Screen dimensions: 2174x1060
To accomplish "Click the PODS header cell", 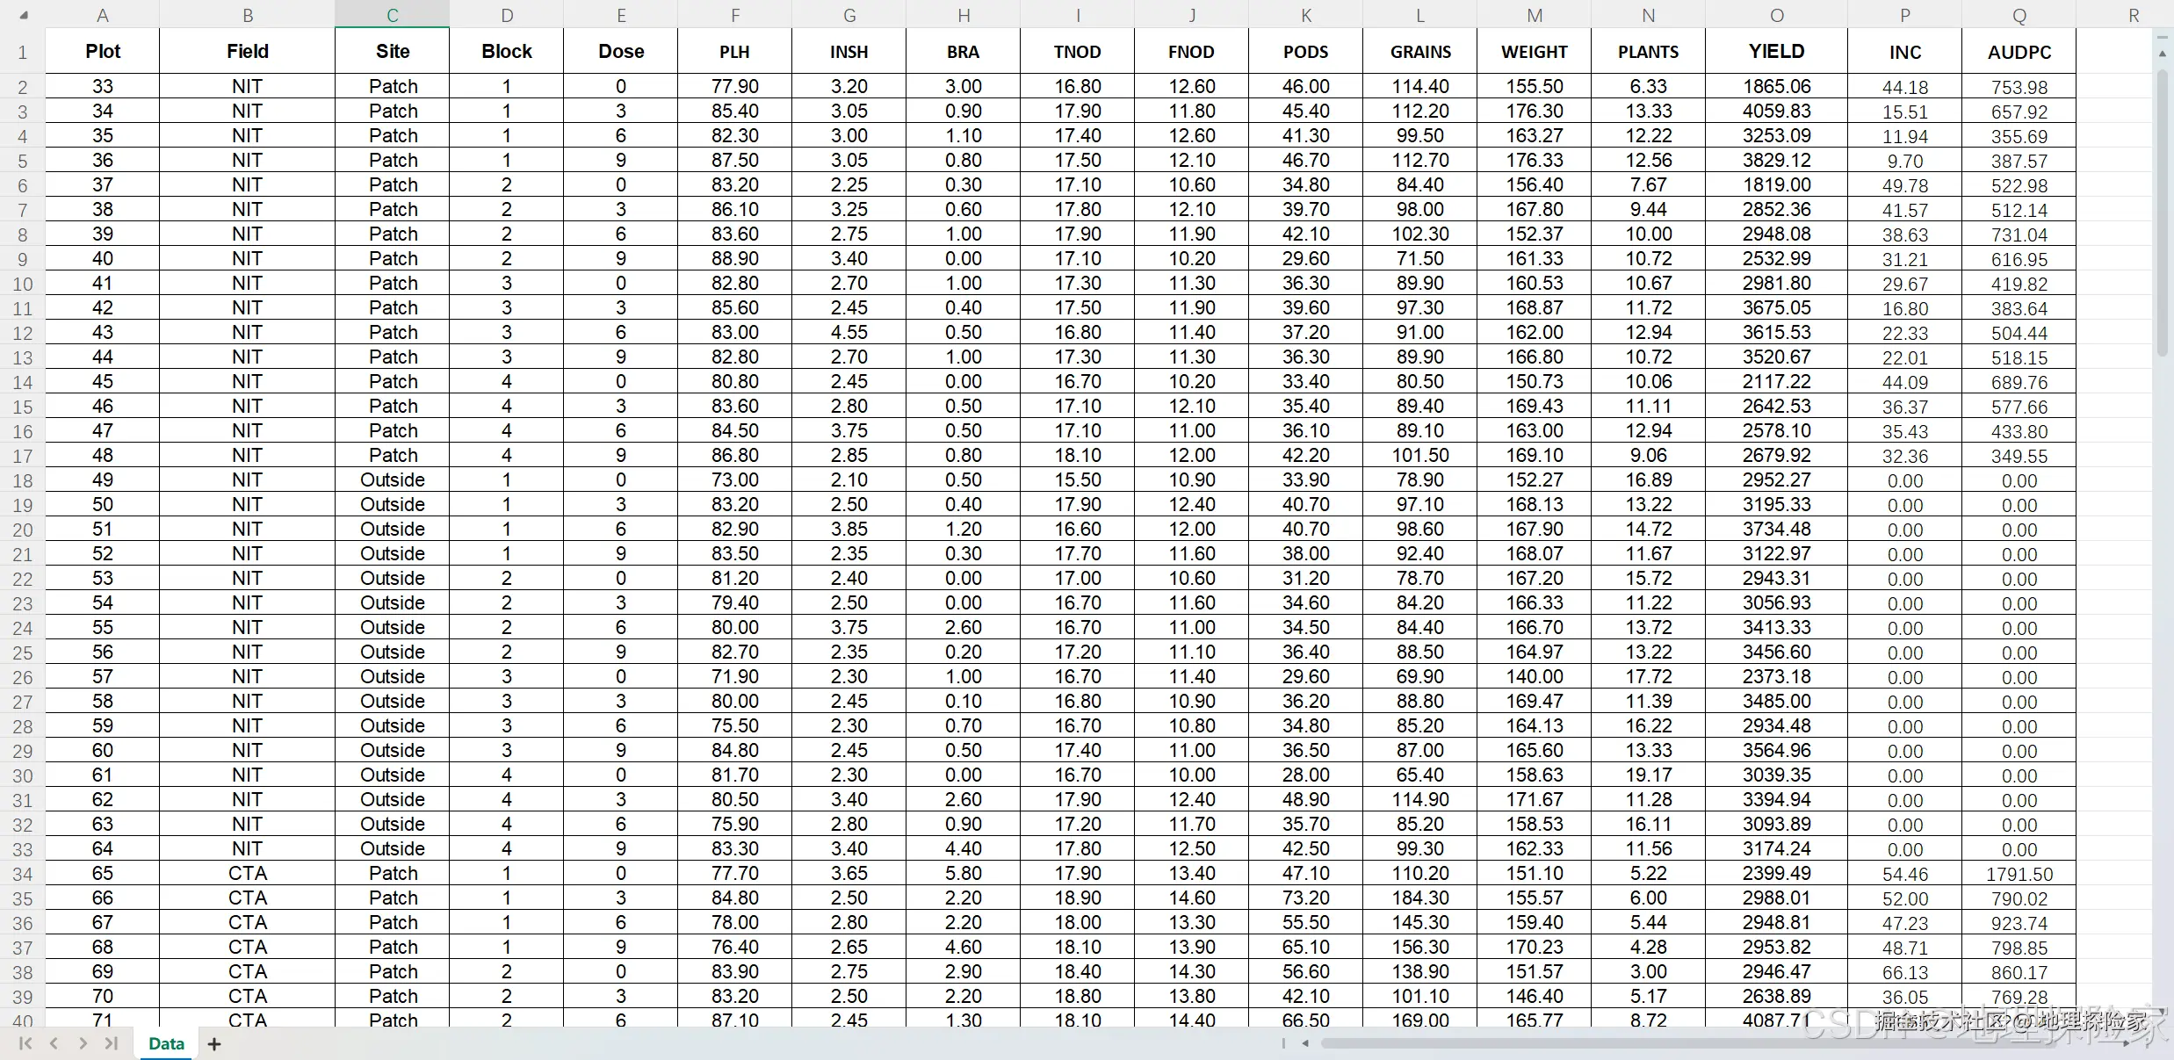I will point(1306,52).
